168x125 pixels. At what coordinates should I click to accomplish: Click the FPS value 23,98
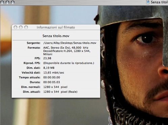pos(47,58)
